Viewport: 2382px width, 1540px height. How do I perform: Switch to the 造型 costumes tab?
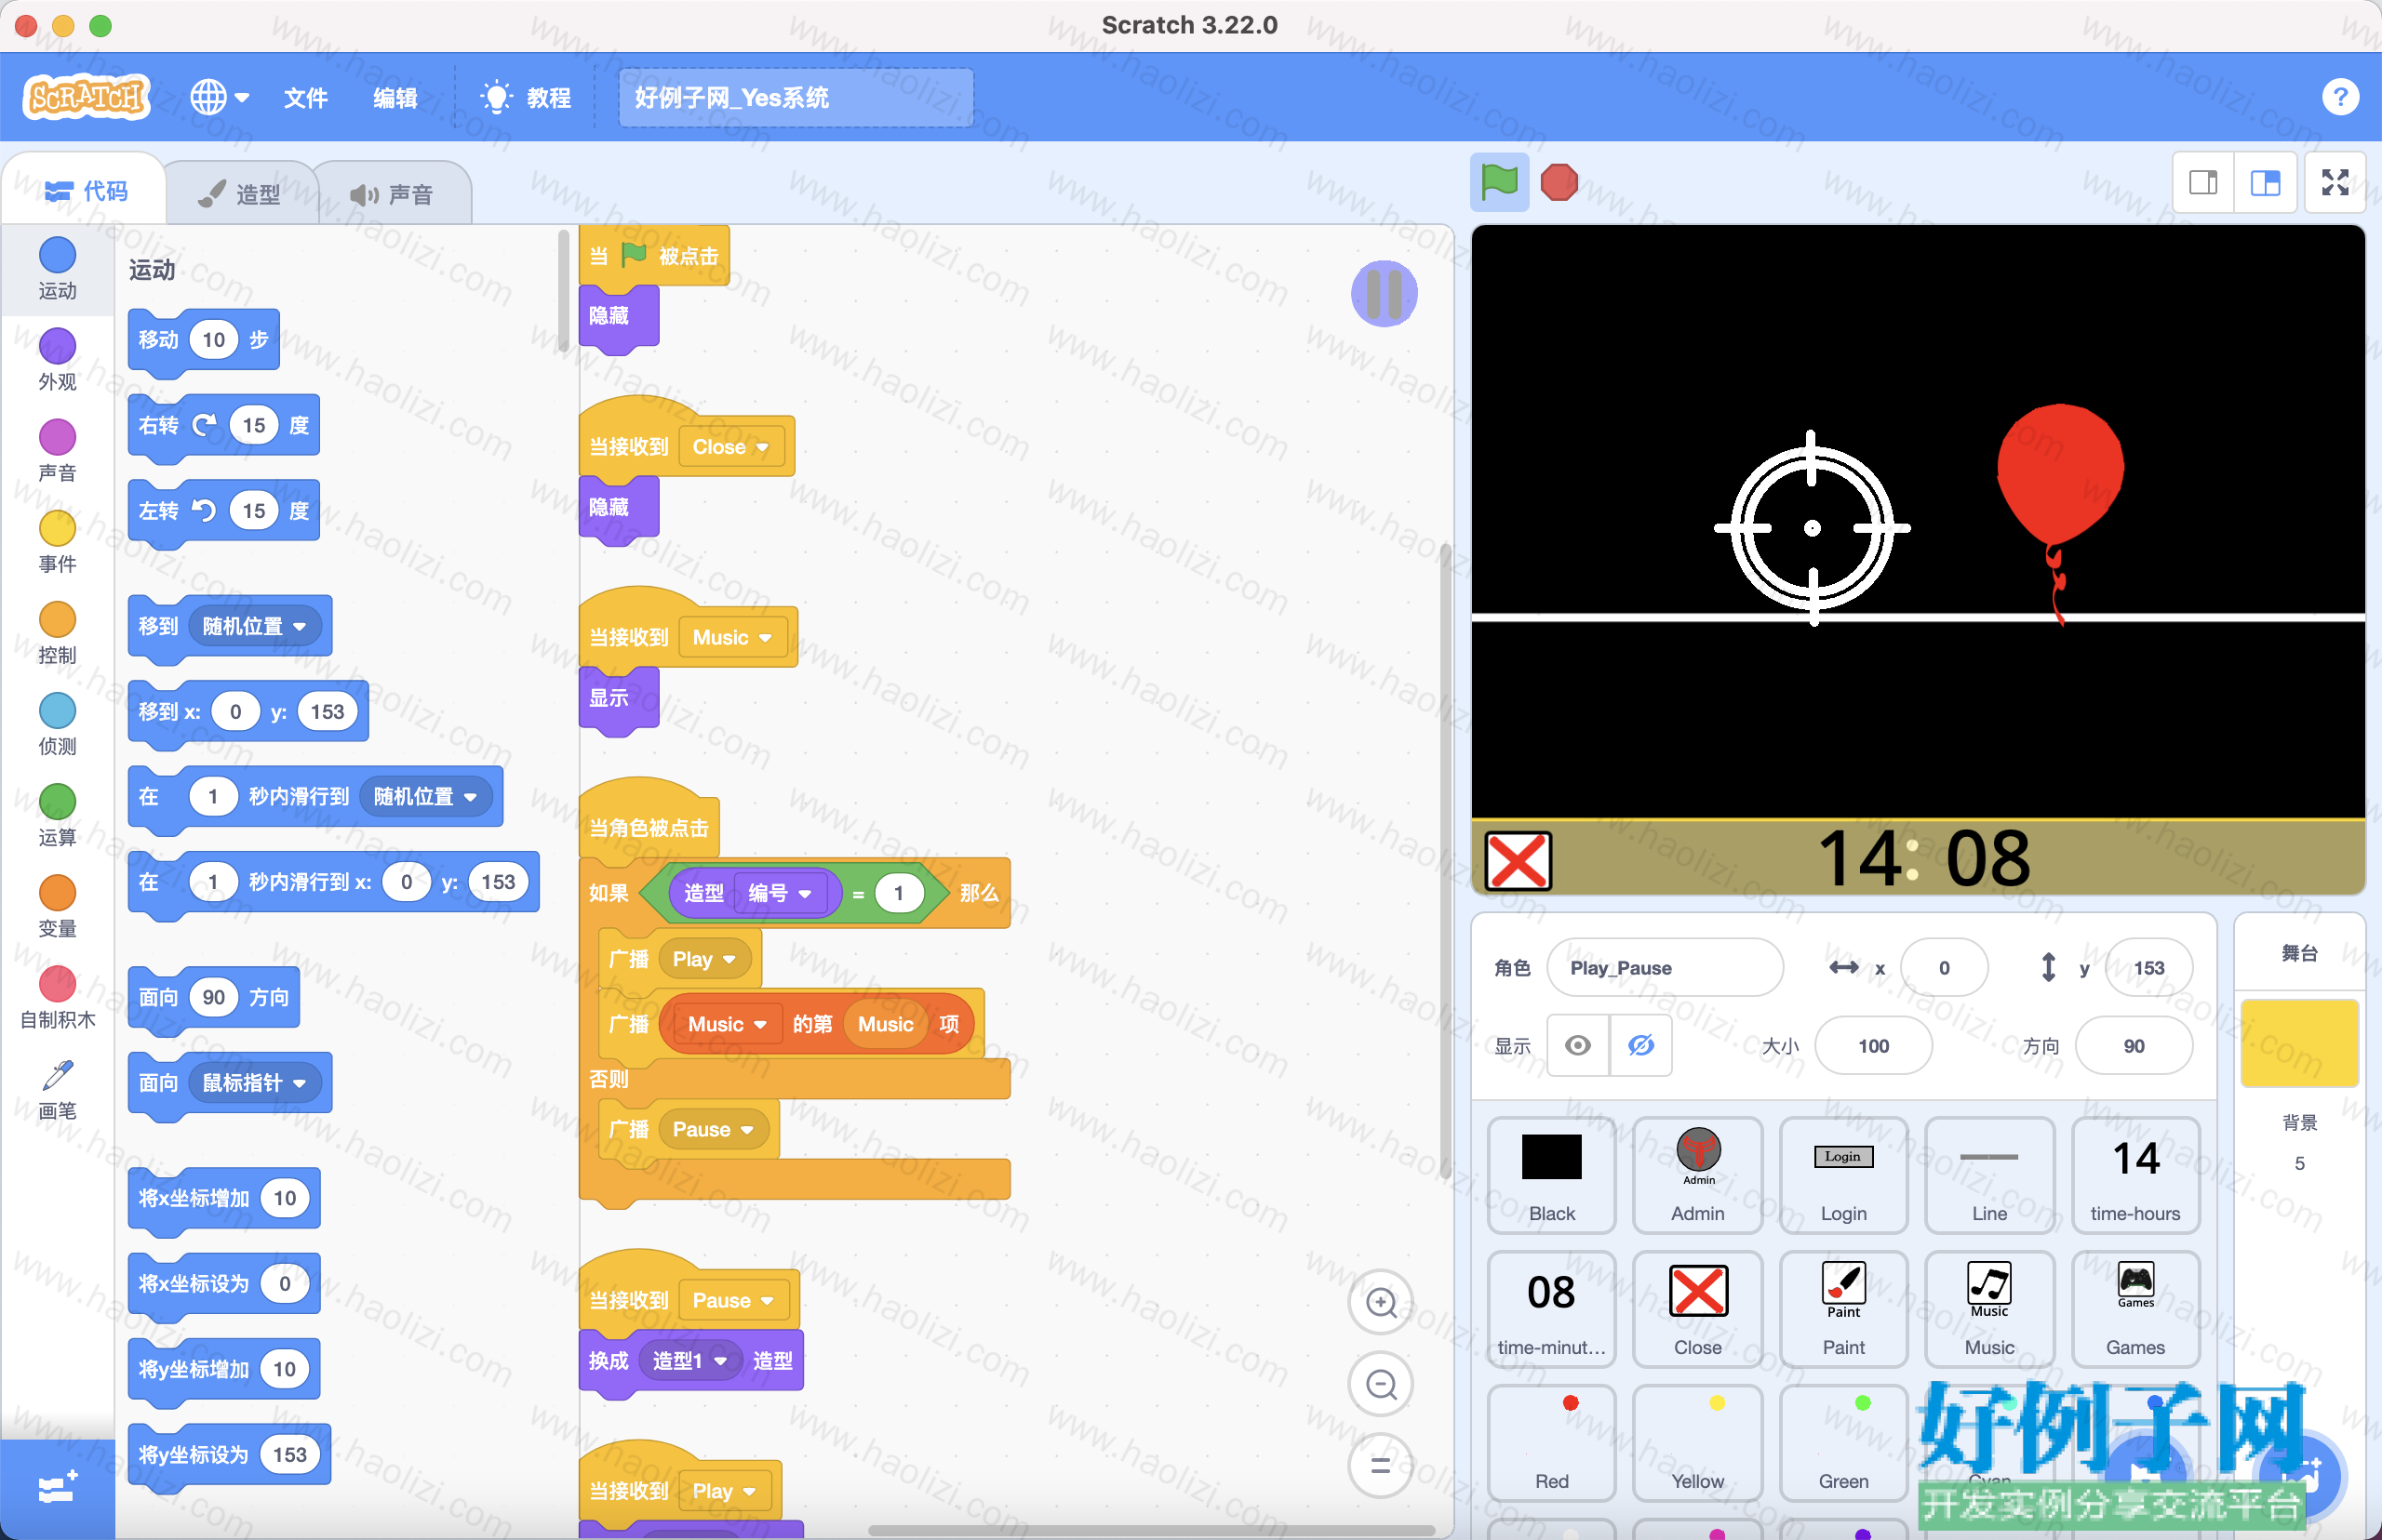(240, 194)
